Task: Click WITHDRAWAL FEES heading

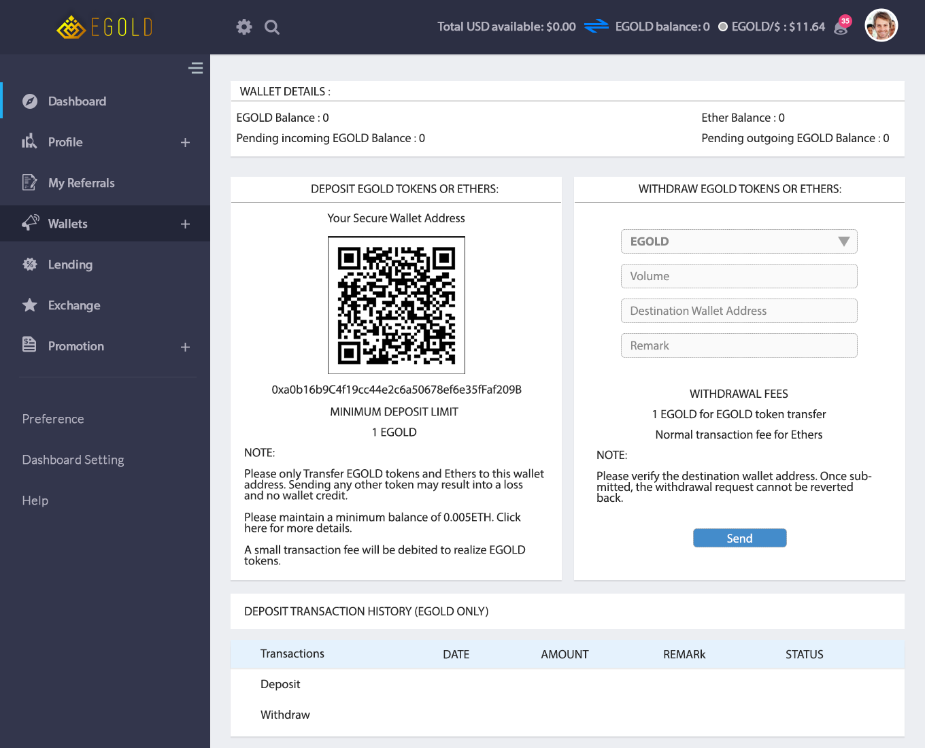Action: coord(739,394)
